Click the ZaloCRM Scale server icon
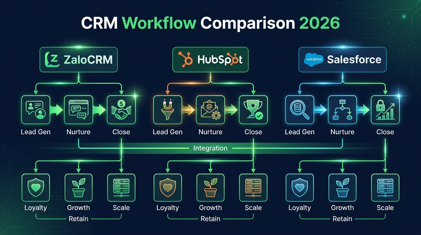421x235 pixels. pos(121,188)
